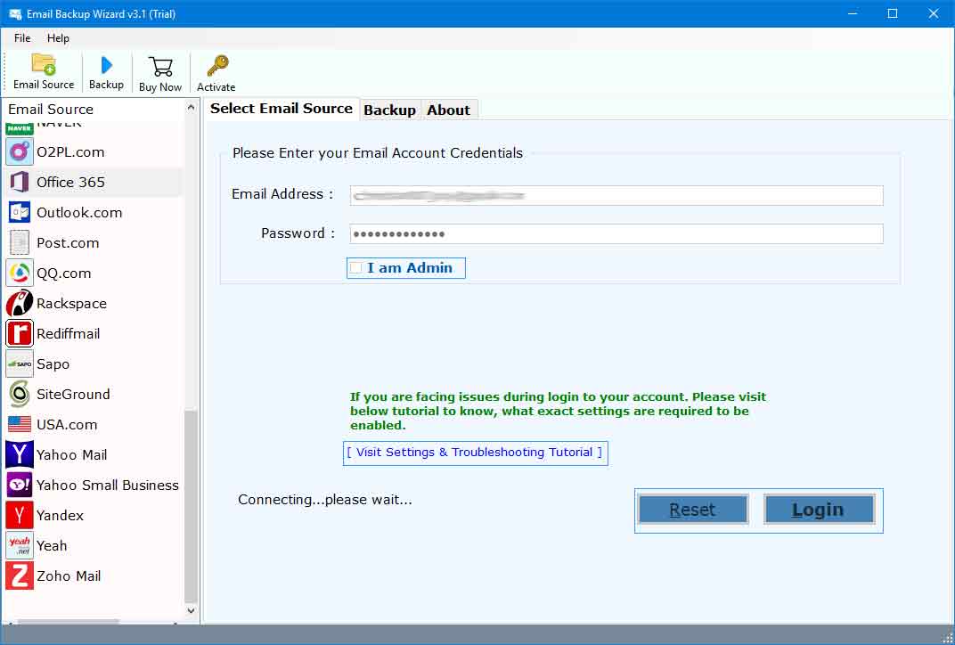Select the Rediffmail red icon
The image size is (955, 645).
[20, 334]
